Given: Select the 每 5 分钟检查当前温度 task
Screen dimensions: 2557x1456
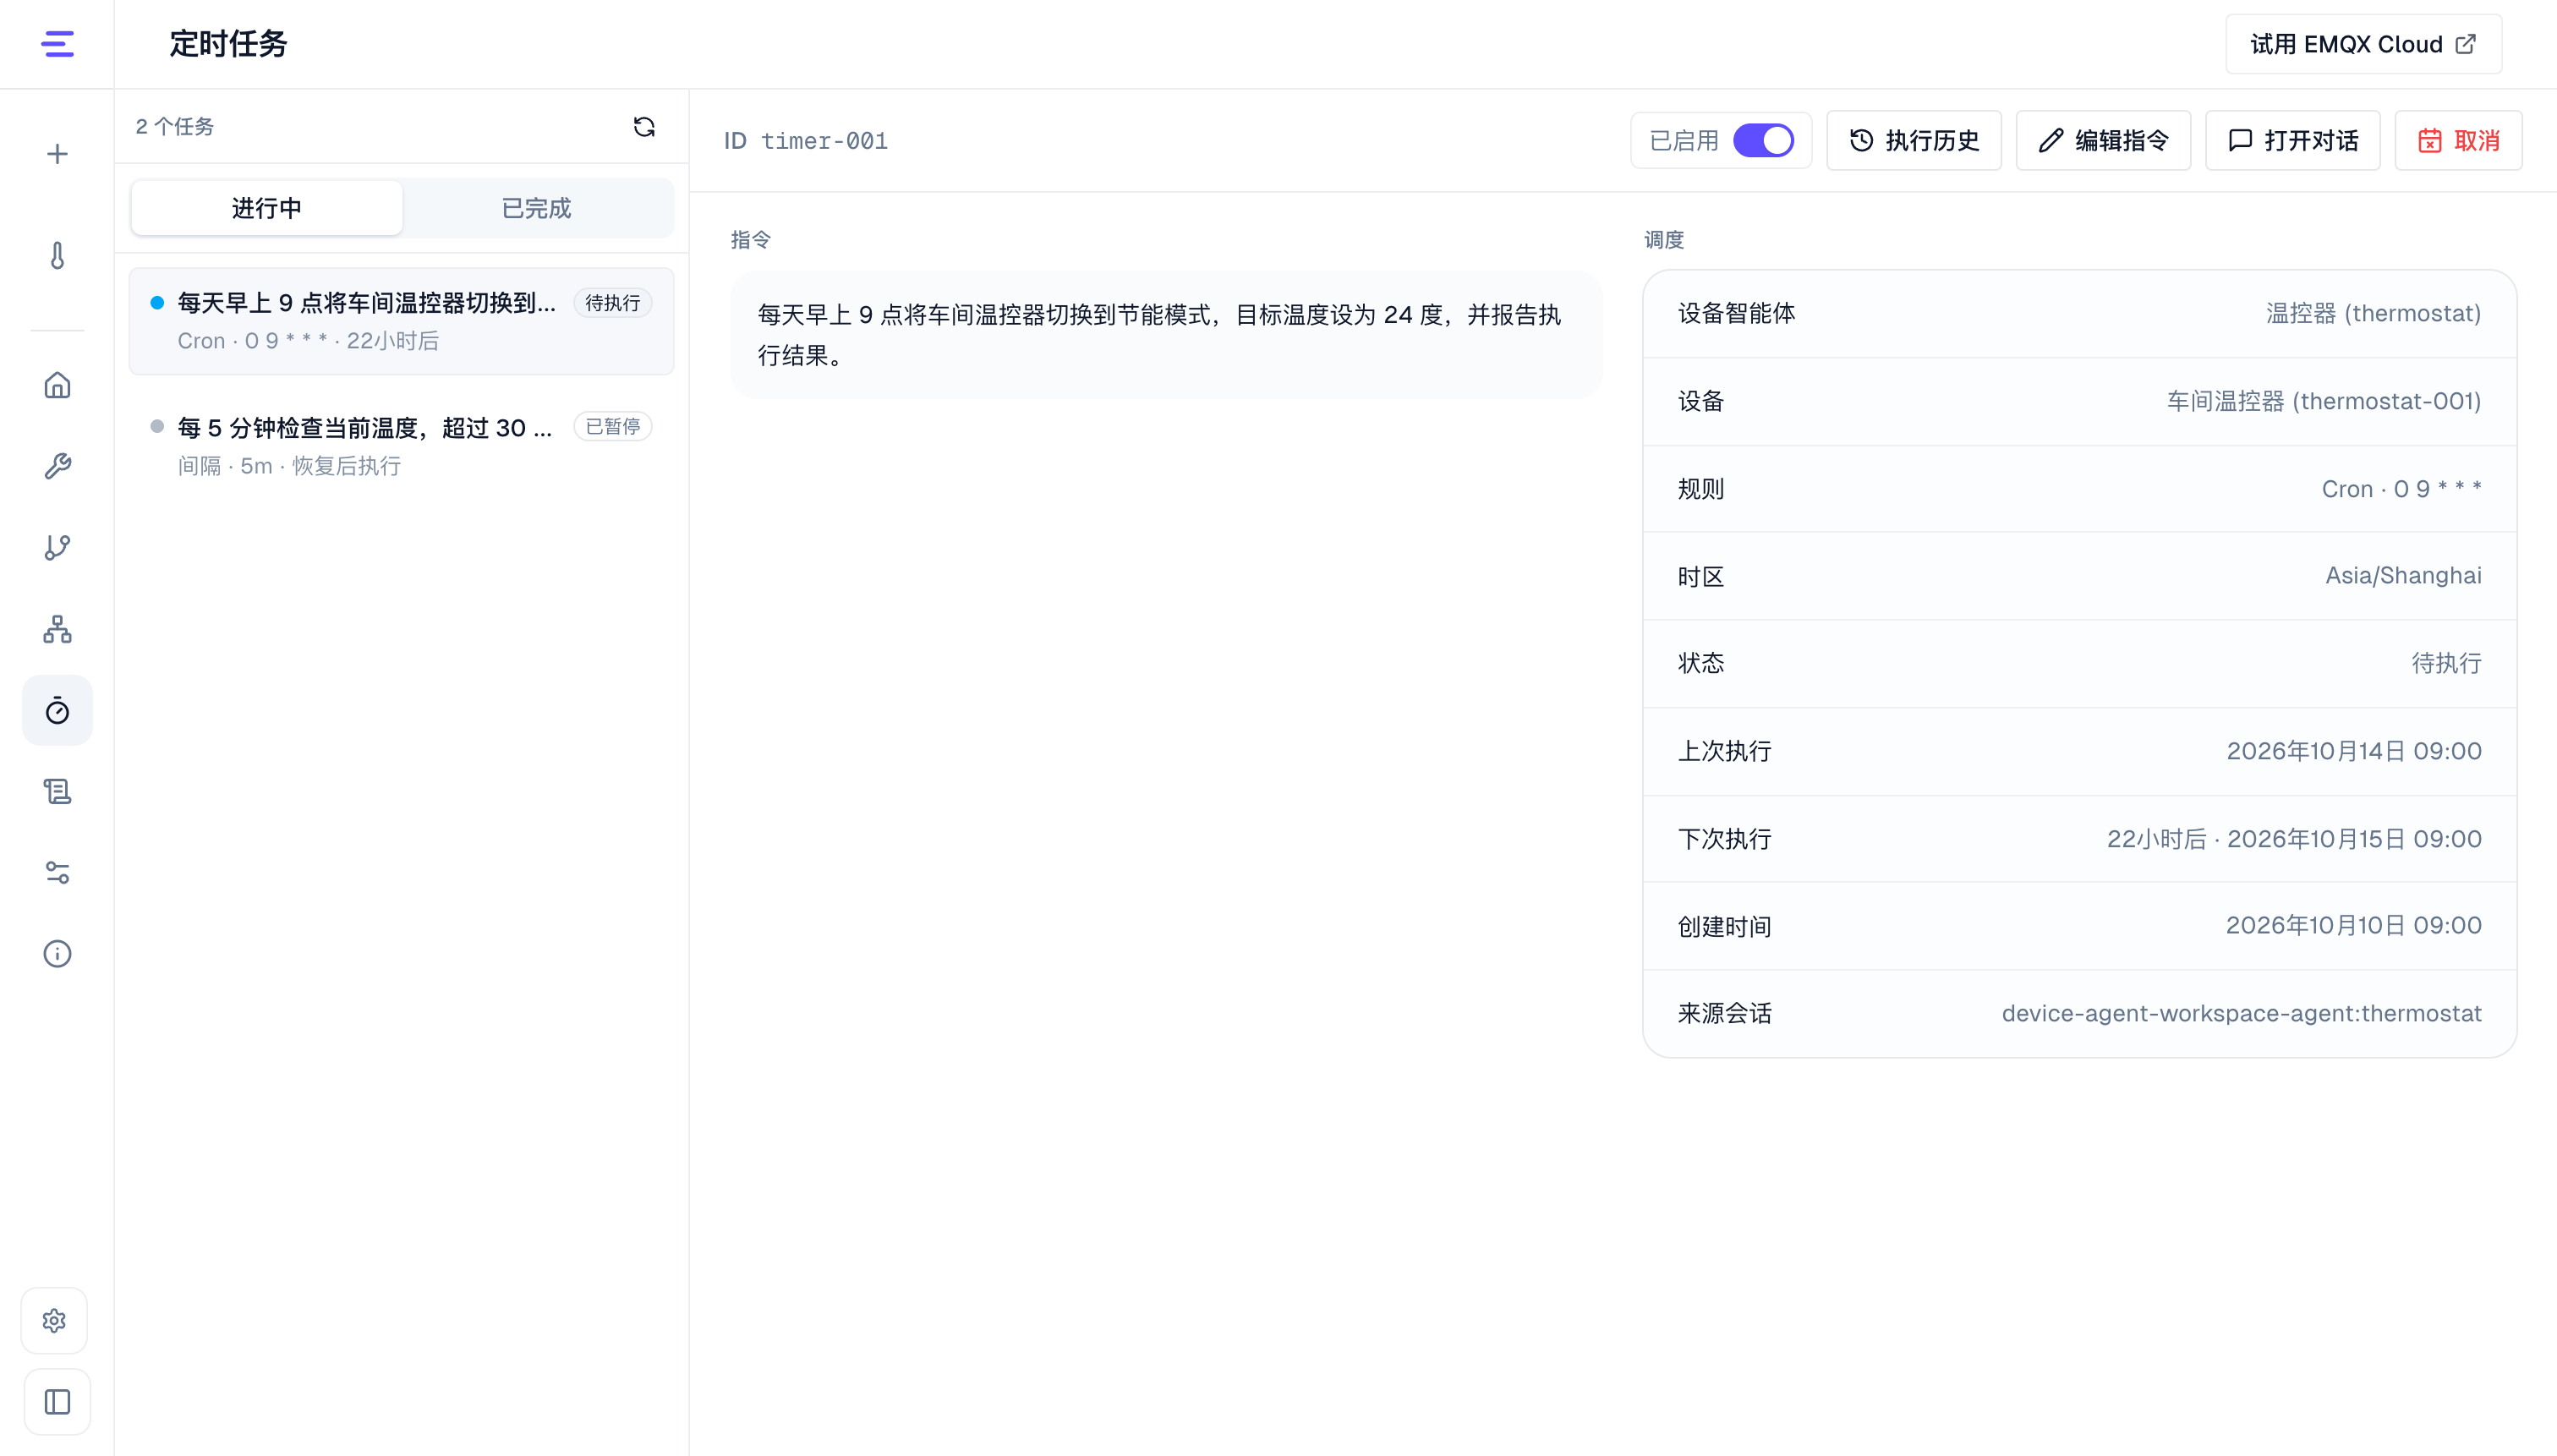Looking at the screenshot, I should [401, 446].
